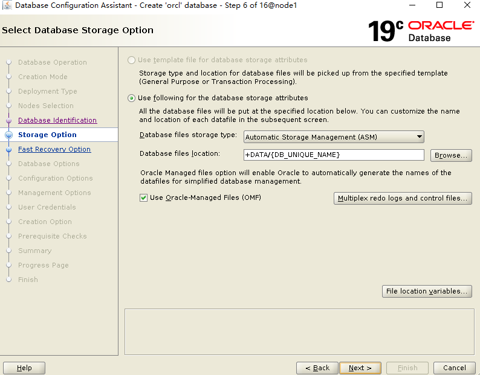Cancel the database creation wizard
480x375 pixels.
pos(455,368)
